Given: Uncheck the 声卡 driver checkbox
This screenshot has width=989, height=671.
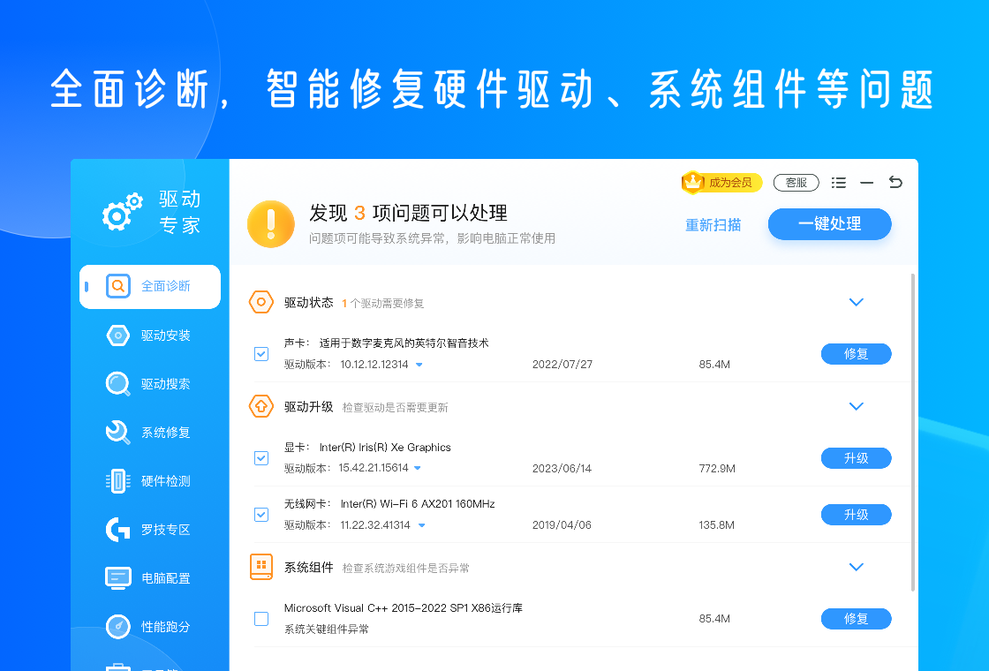Looking at the screenshot, I should pyautogui.click(x=261, y=354).
